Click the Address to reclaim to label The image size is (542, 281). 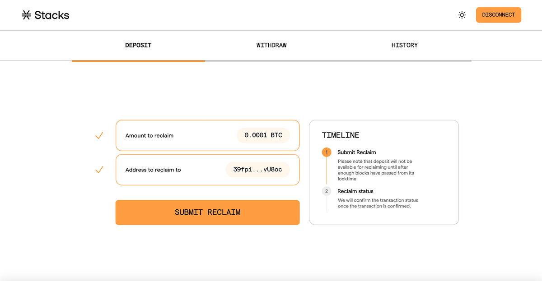coord(153,170)
